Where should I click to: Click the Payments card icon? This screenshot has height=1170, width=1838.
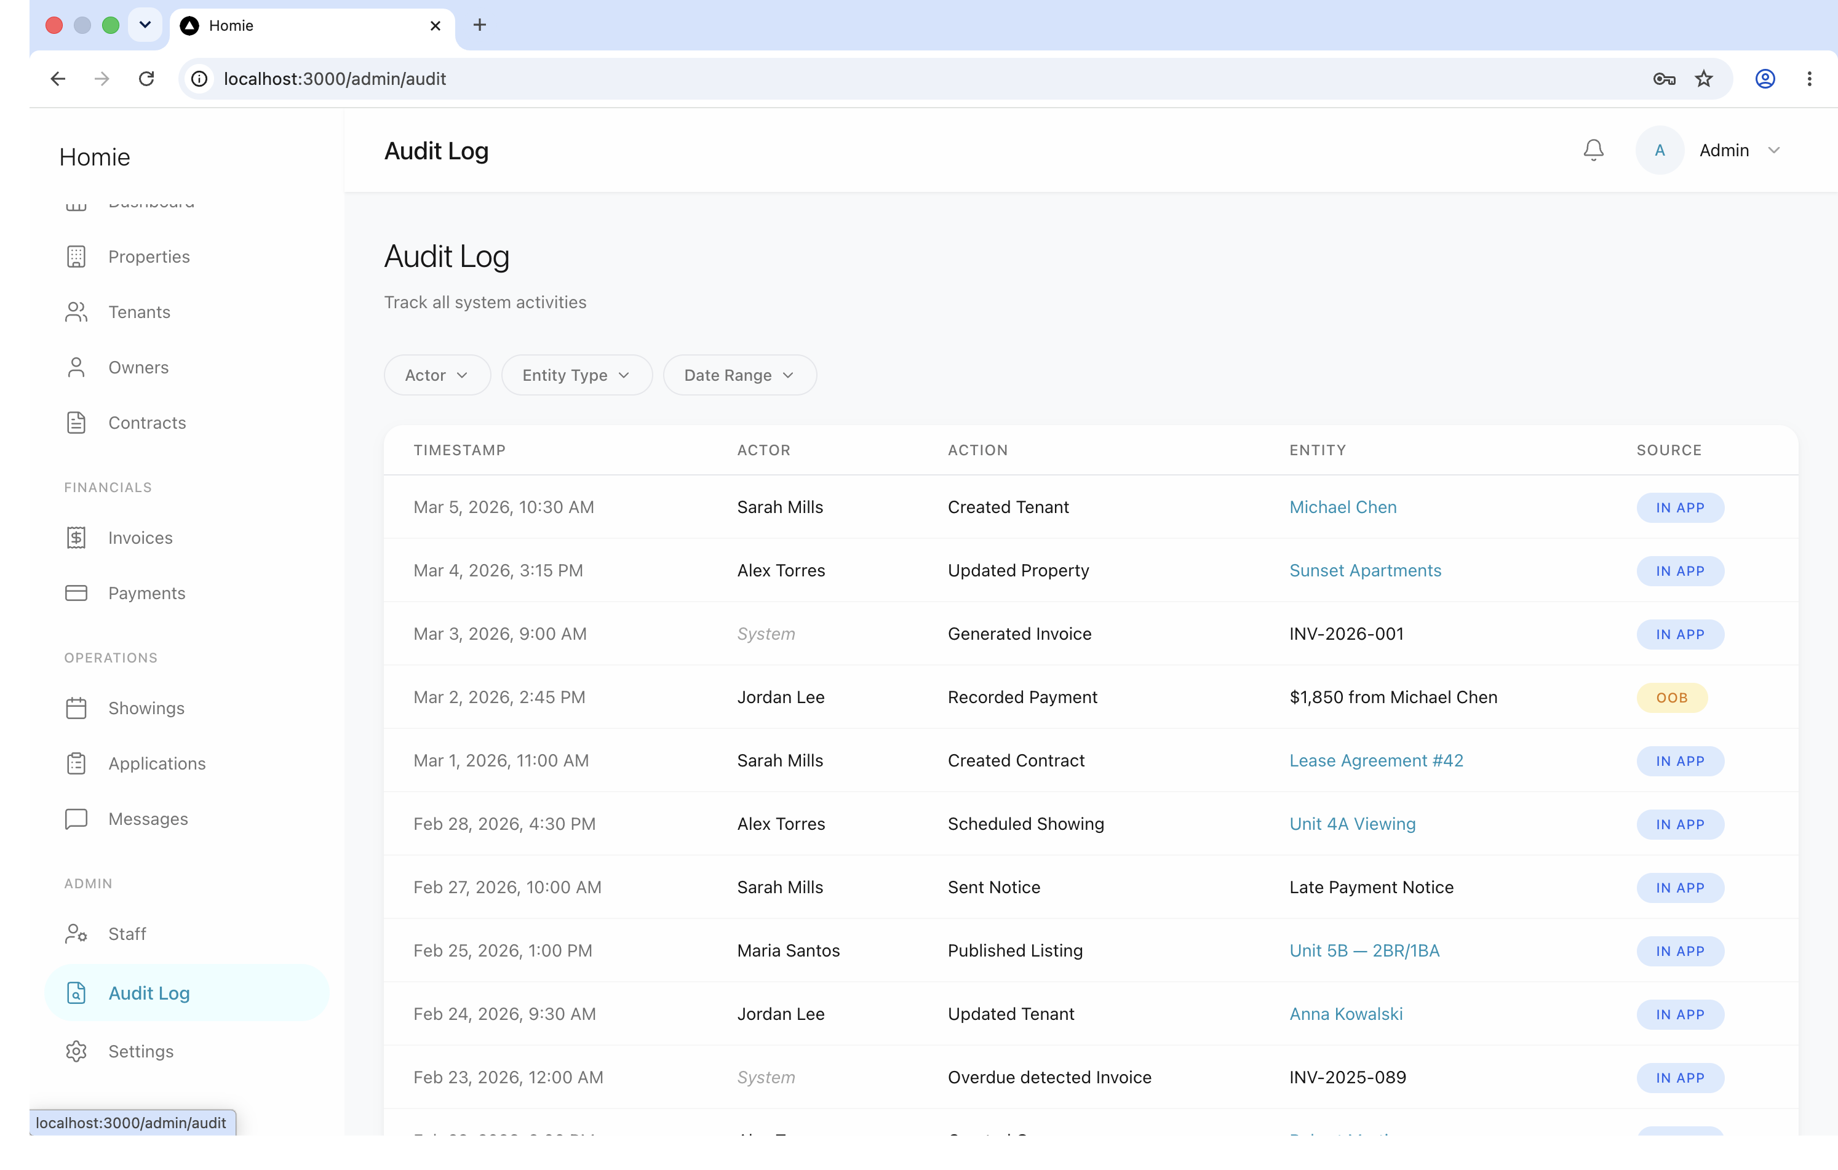pos(76,593)
